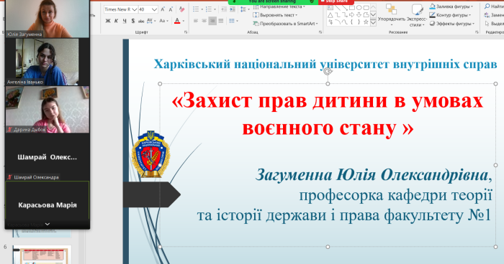Click Stop Share in Zoom bar
The height and width of the screenshot is (264, 504).
click(x=336, y=1)
